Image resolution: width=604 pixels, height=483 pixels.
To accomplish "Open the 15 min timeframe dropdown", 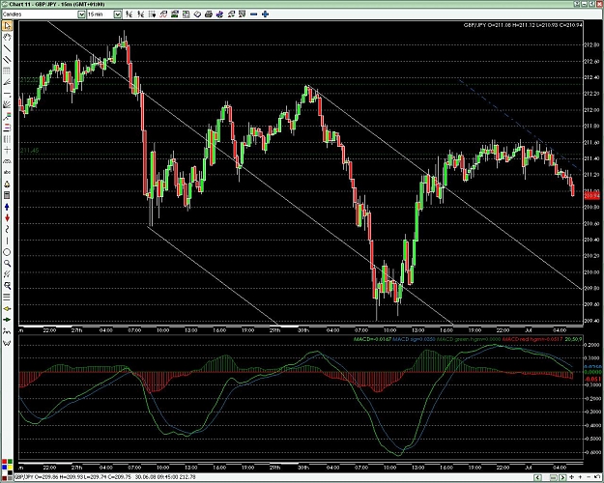I will 118,14.
